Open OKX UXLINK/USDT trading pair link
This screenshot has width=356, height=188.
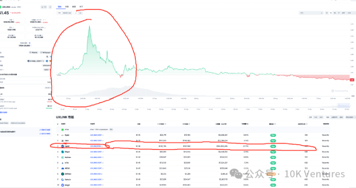pos(96,141)
